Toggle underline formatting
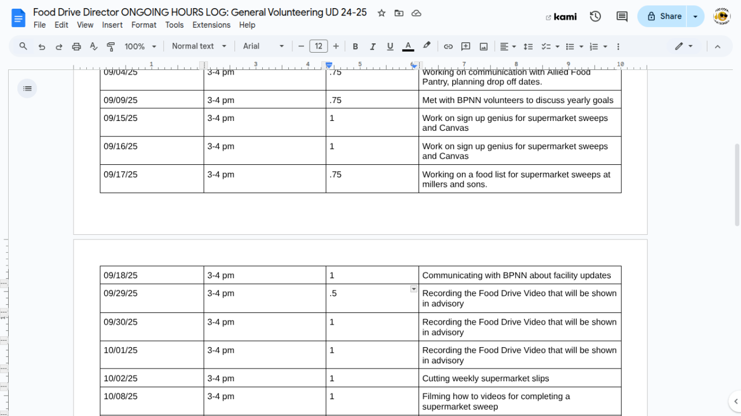The image size is (741, 416). click(x=390, y=46)
